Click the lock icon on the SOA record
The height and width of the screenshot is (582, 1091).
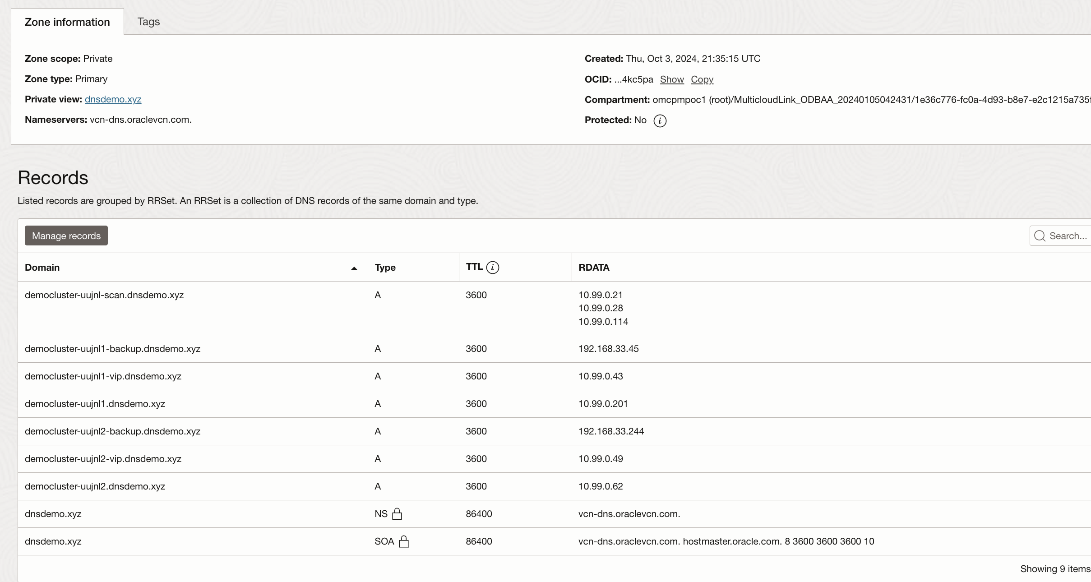tap(404, 542)
